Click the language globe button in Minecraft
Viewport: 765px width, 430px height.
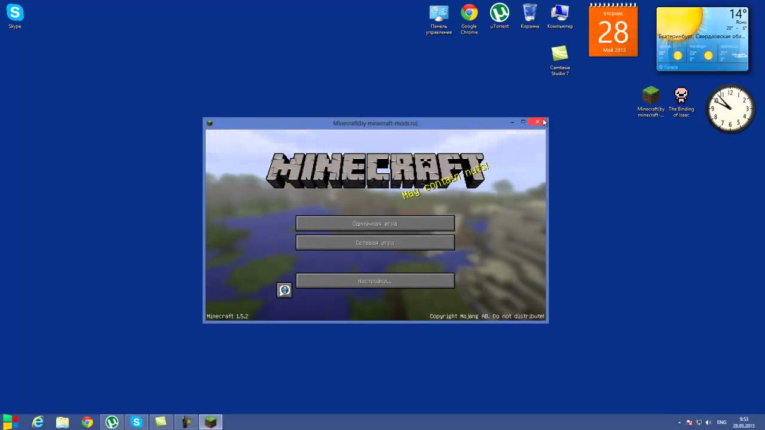click(284, 290)
